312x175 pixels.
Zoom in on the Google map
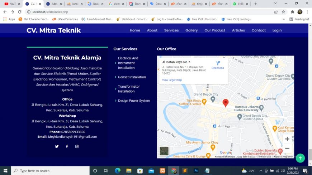287,139
